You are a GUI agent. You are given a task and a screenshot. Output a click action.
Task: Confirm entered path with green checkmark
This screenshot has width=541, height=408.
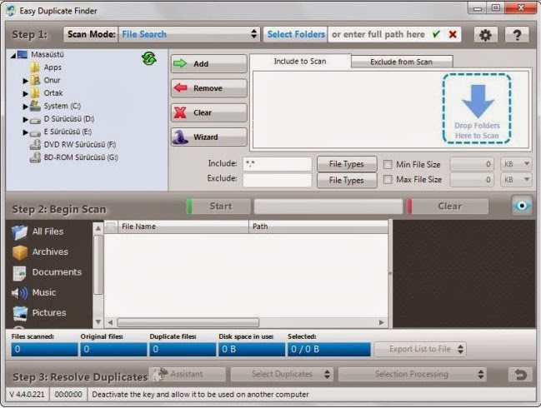coord(436,34)
